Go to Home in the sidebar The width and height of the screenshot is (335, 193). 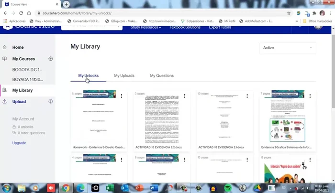pos(18,47)
